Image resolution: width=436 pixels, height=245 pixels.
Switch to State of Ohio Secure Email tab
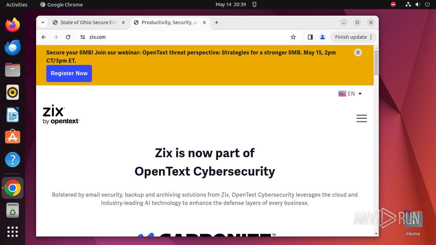coord(89,22)
